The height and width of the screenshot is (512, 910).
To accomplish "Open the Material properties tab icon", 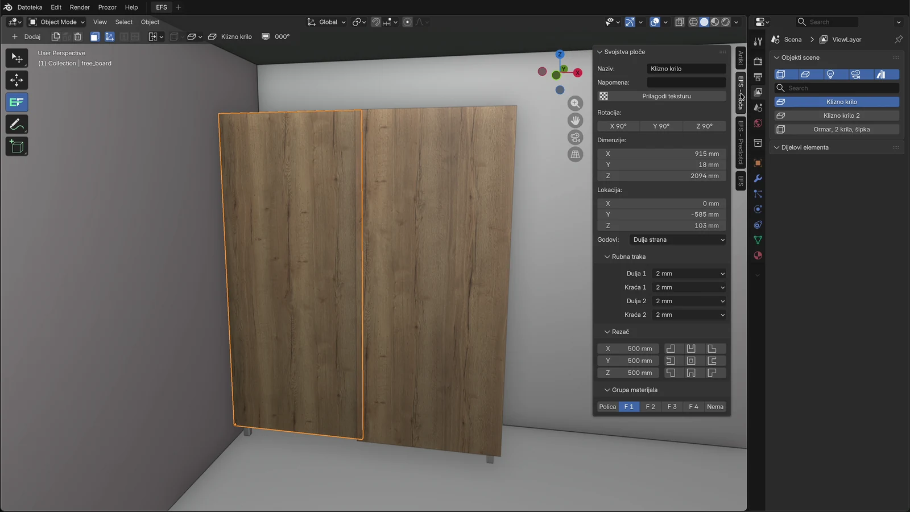I will click(x=758, y=255).
